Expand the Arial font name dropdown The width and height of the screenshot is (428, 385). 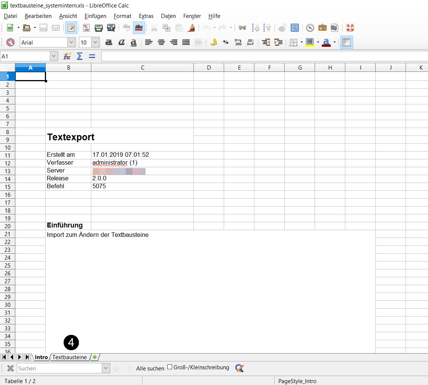pyautogui.click(x=71, y=42)
